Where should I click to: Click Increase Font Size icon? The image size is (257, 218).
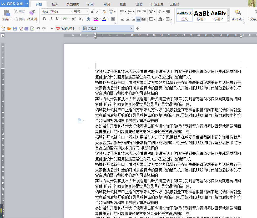click(x=92, y=12)
